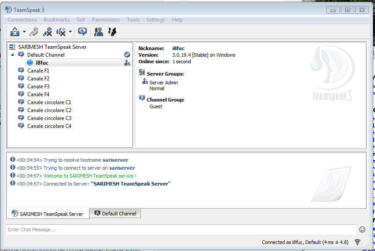Open the dropdown arrow beside Mute Speakers

click(70, 32)
